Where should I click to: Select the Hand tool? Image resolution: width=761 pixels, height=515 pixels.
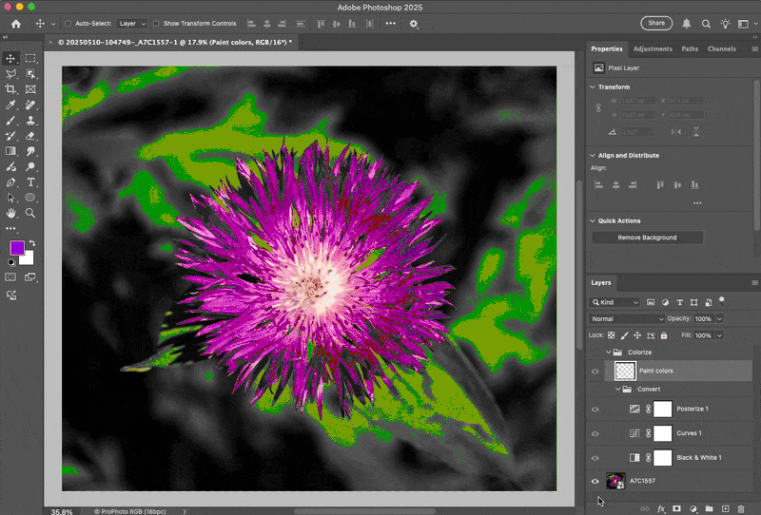click(11, 213)
